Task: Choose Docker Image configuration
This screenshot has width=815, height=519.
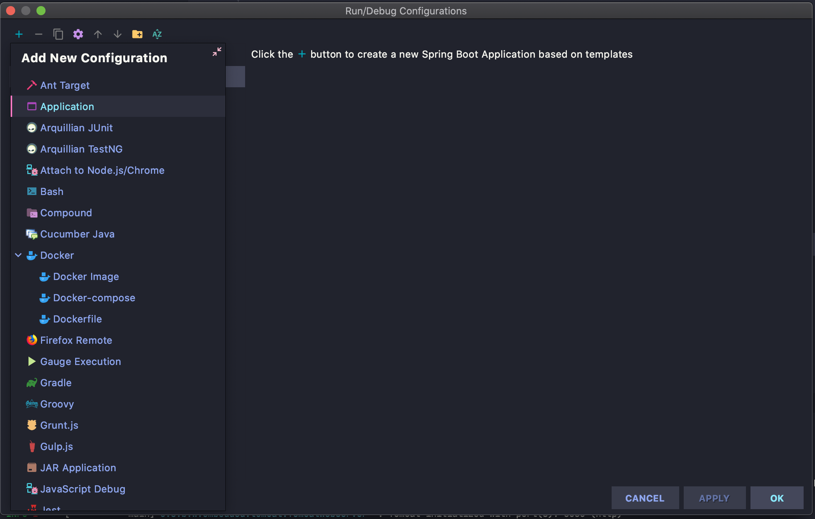Action: [x=86, y=277]
